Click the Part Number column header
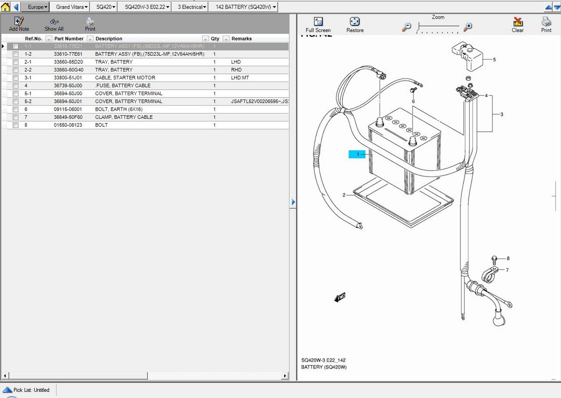This screenshot has width=561, height=398. (69, 39)
